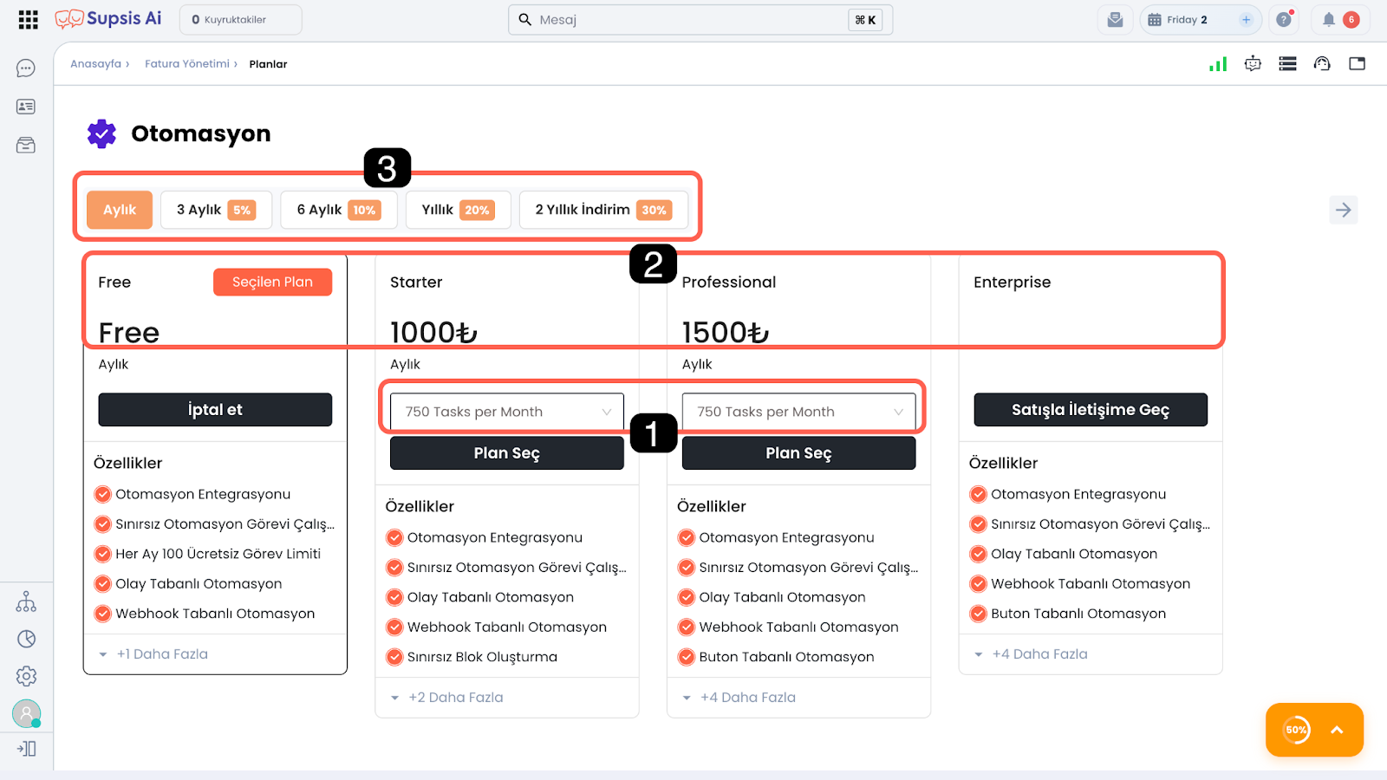Open Professional plan tasks per month dropdown
The width and height of the screenshot is (1387, 780).
798,412
